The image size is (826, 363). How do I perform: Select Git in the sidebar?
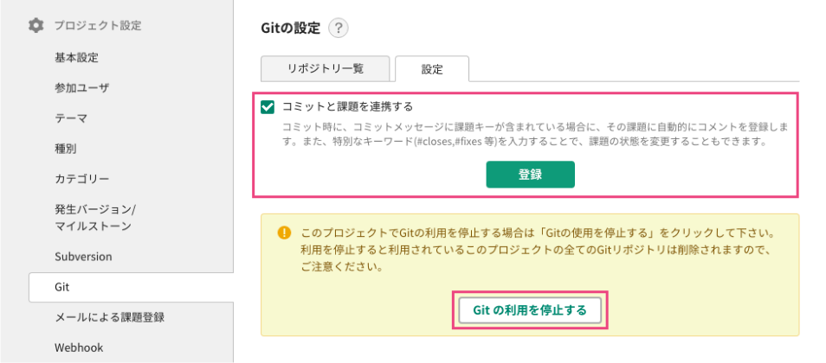point(61,287)
